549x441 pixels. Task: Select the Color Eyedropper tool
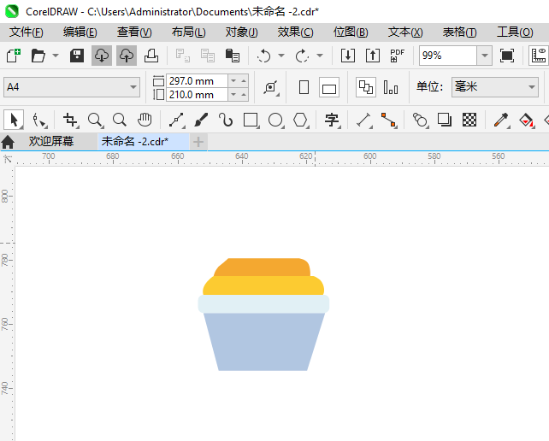(x=503, y=120)
